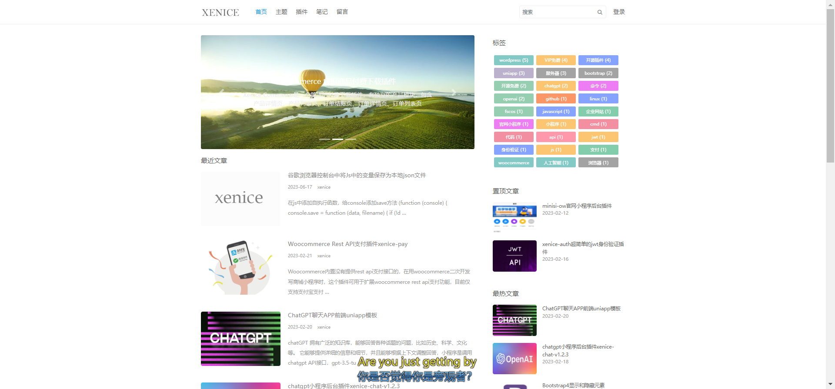Click scrollbar up arrow
Screen dimensions: 835x389
(x=830, y=4)
